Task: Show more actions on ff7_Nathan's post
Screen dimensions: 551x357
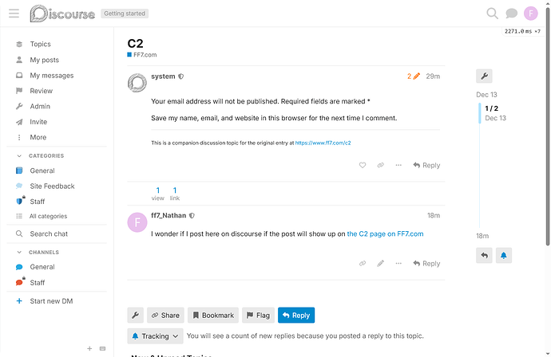Action: pyautogui.click(x=398, y=263)
